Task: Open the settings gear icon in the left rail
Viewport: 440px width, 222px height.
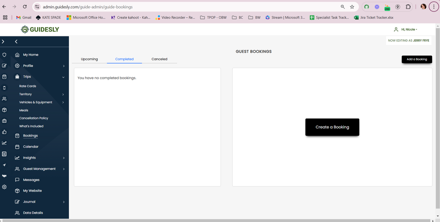Action: coord(4,187)
